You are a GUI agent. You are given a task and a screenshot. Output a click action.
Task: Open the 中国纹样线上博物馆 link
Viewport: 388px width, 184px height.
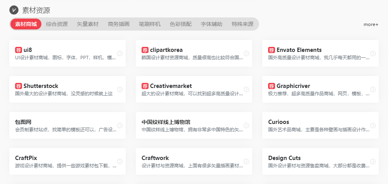(x=166, y=122)
